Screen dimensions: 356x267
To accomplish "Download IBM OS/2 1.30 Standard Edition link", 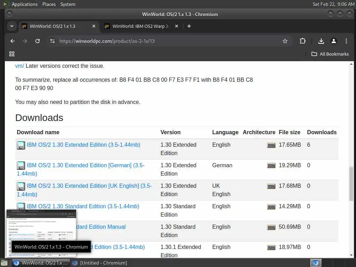I will (x=83, y=206).
